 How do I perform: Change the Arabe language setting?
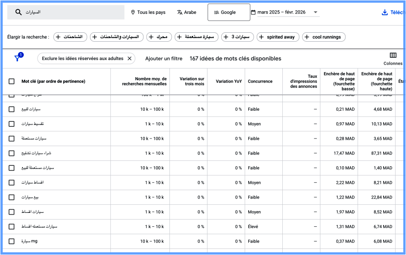[x=186, y=13]
